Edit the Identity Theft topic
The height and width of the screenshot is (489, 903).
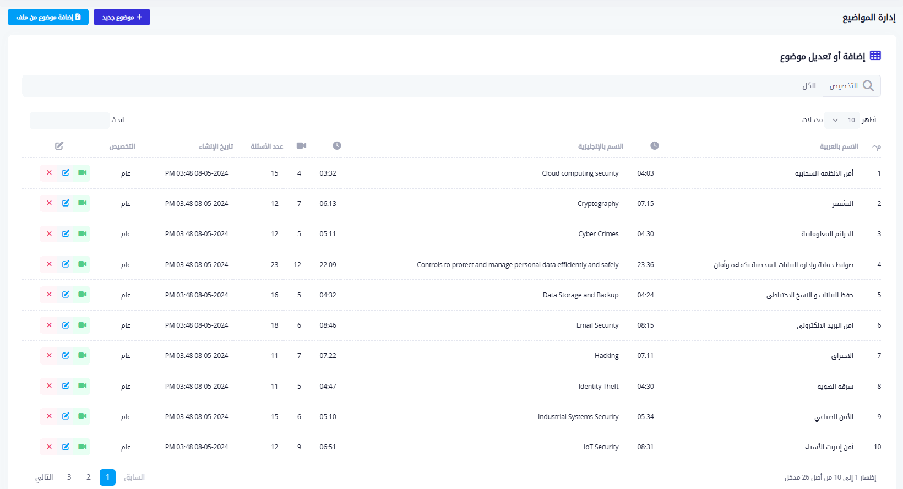click(66, 386)
